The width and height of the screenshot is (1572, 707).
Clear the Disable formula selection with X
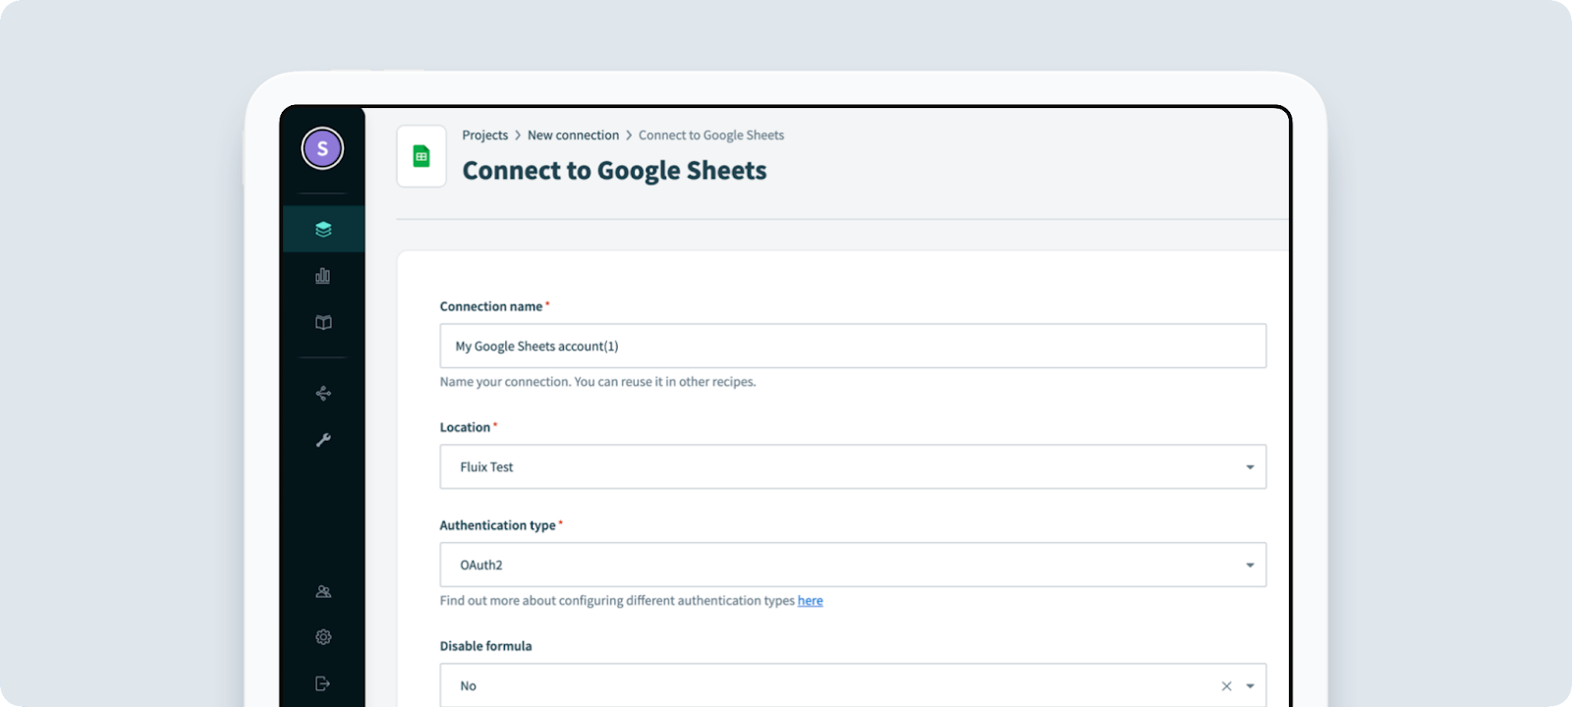click(1226, 686)
